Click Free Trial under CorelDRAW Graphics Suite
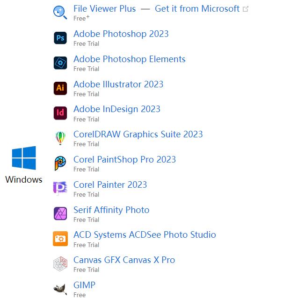This screenshot has height=298, width=305. [x=87, y=144]
